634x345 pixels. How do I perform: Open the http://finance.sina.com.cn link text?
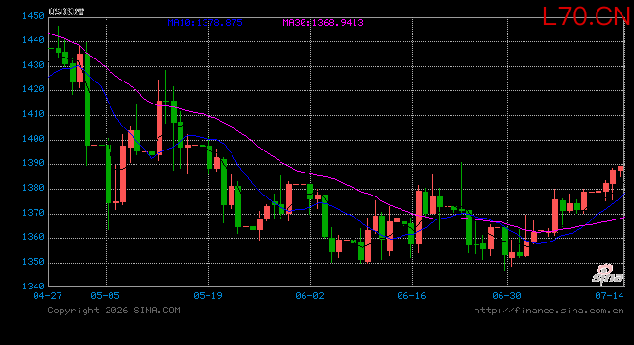[x=549, y=310]
